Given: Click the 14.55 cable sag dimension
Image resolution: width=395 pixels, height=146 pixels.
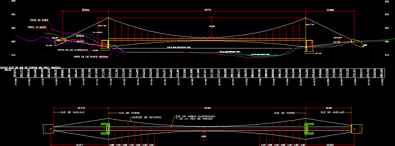Looking at the screenshot, I should click(212, 26).
